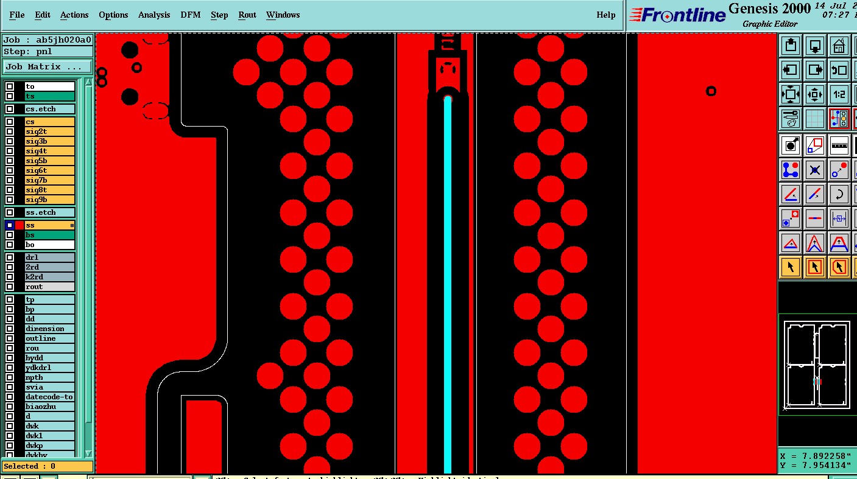Open the Step menu

point(219,15)
